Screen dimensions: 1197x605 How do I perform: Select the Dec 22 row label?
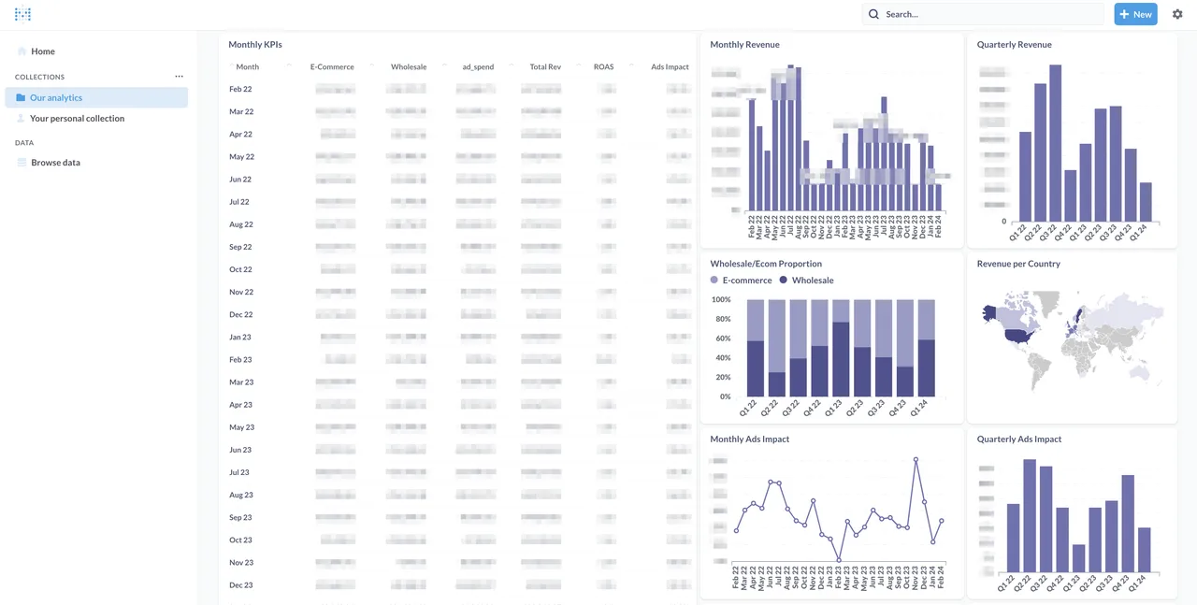(x=241, y=314)
